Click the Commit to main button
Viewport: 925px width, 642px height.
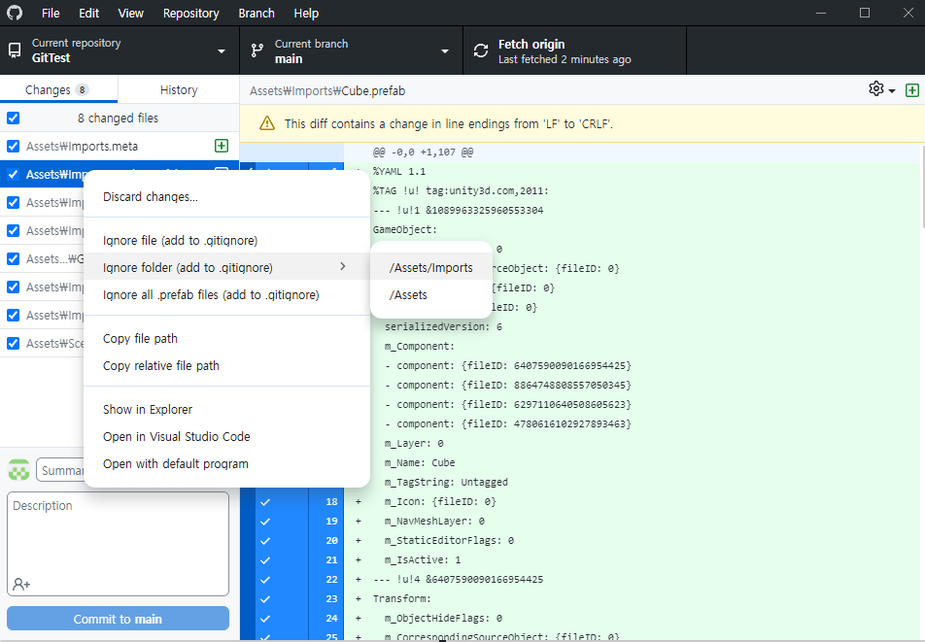(118, 619)
